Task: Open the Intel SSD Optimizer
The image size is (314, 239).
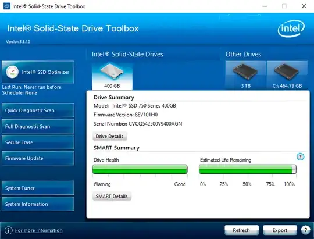Action: tap(38, 72)
